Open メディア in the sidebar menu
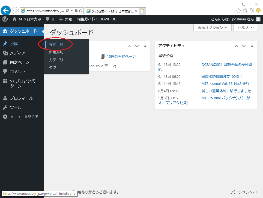The height and width of the screenshot is (198, 263). click(x=18, y=53)
